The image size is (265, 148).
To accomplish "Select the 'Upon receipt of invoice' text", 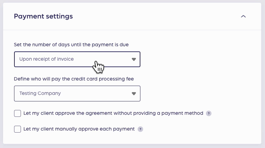I will 46,59.
